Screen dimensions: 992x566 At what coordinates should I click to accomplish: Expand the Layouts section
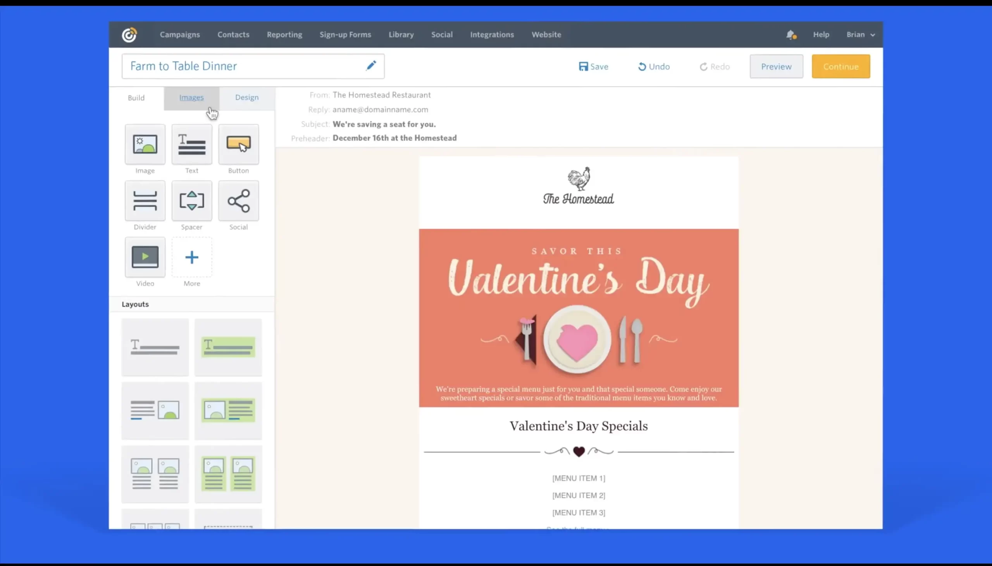(135, 304)
